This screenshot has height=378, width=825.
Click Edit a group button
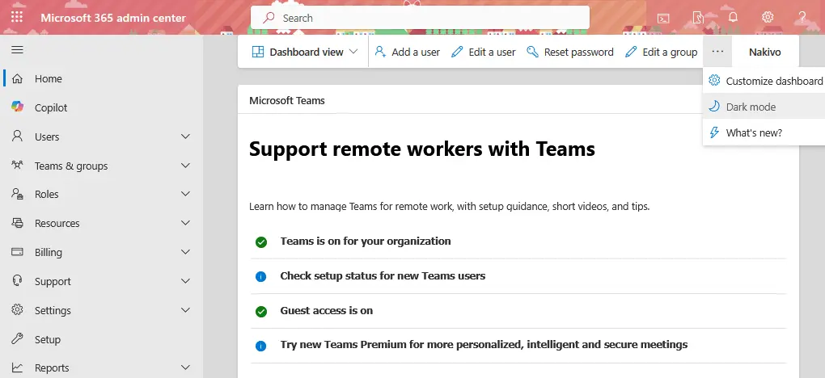pyautogui.click(x=661, y=52)
